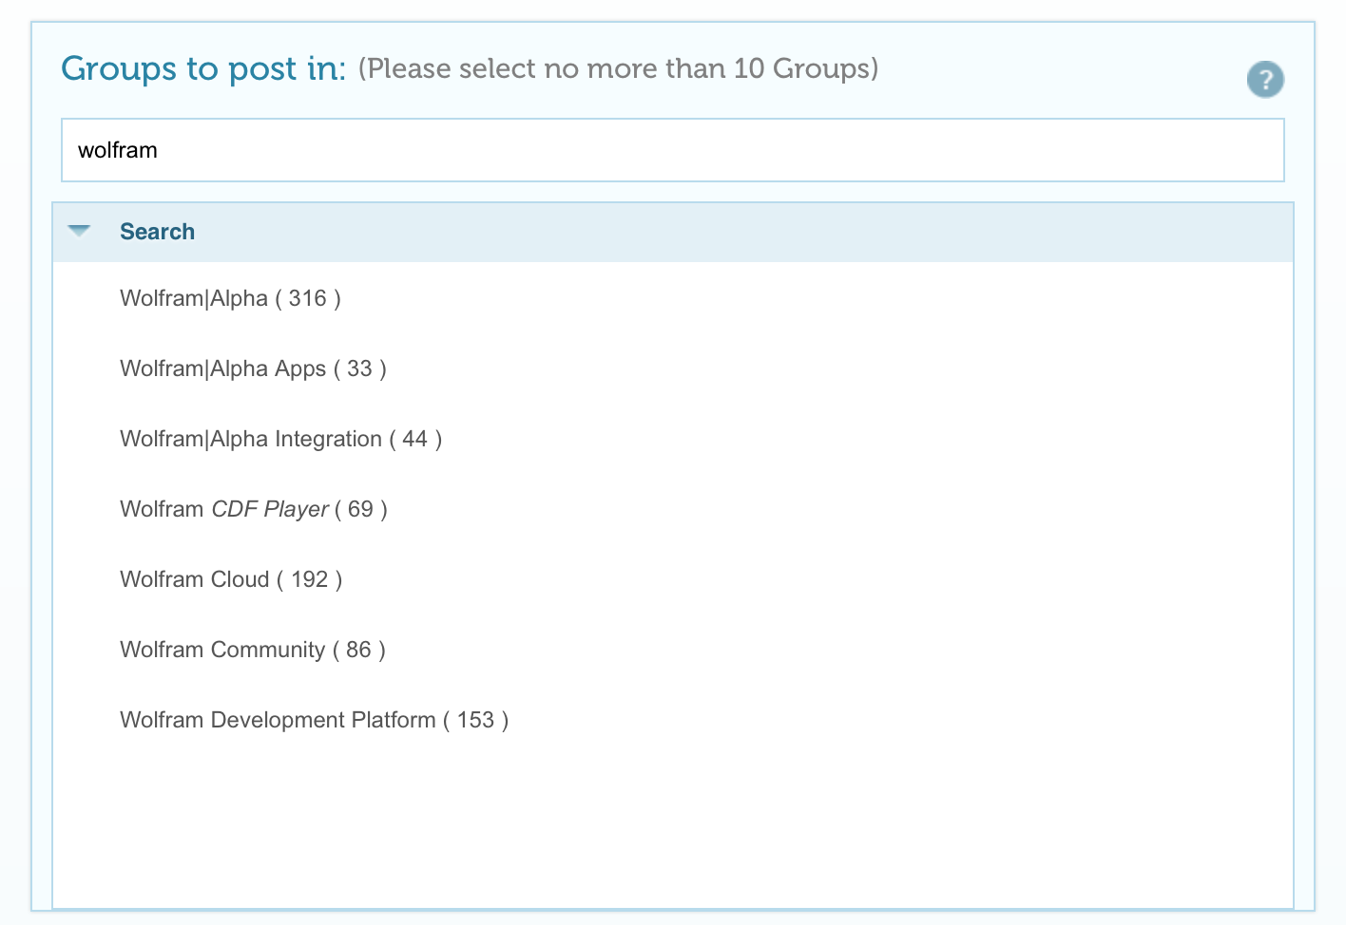Select Wolfram Development Platform ( 153 ) group
Viewport: 1346px width, 925px height.
pyautogui.click(x=314, y=720)
